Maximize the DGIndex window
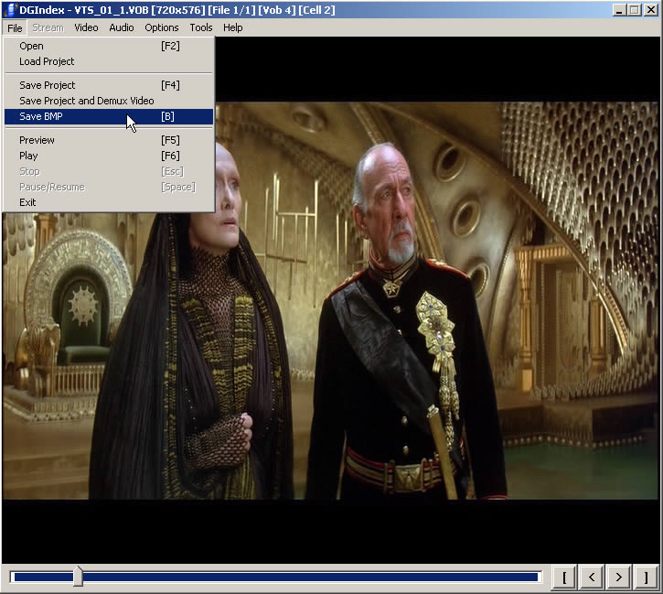 [x=635, y=10]
